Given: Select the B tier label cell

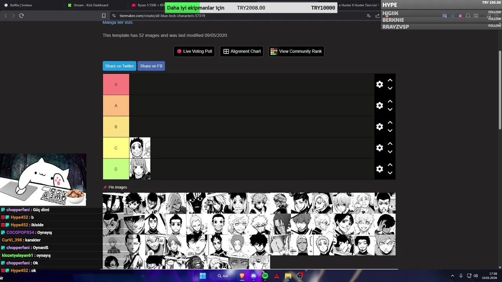Looking at the screenshot, I should tap(116, 127).
